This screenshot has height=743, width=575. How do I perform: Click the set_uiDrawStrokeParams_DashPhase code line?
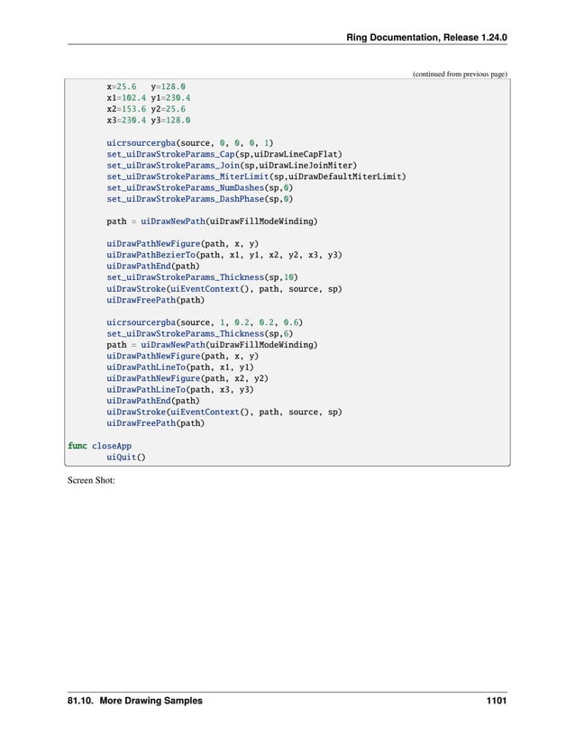(x=200, y=199)
